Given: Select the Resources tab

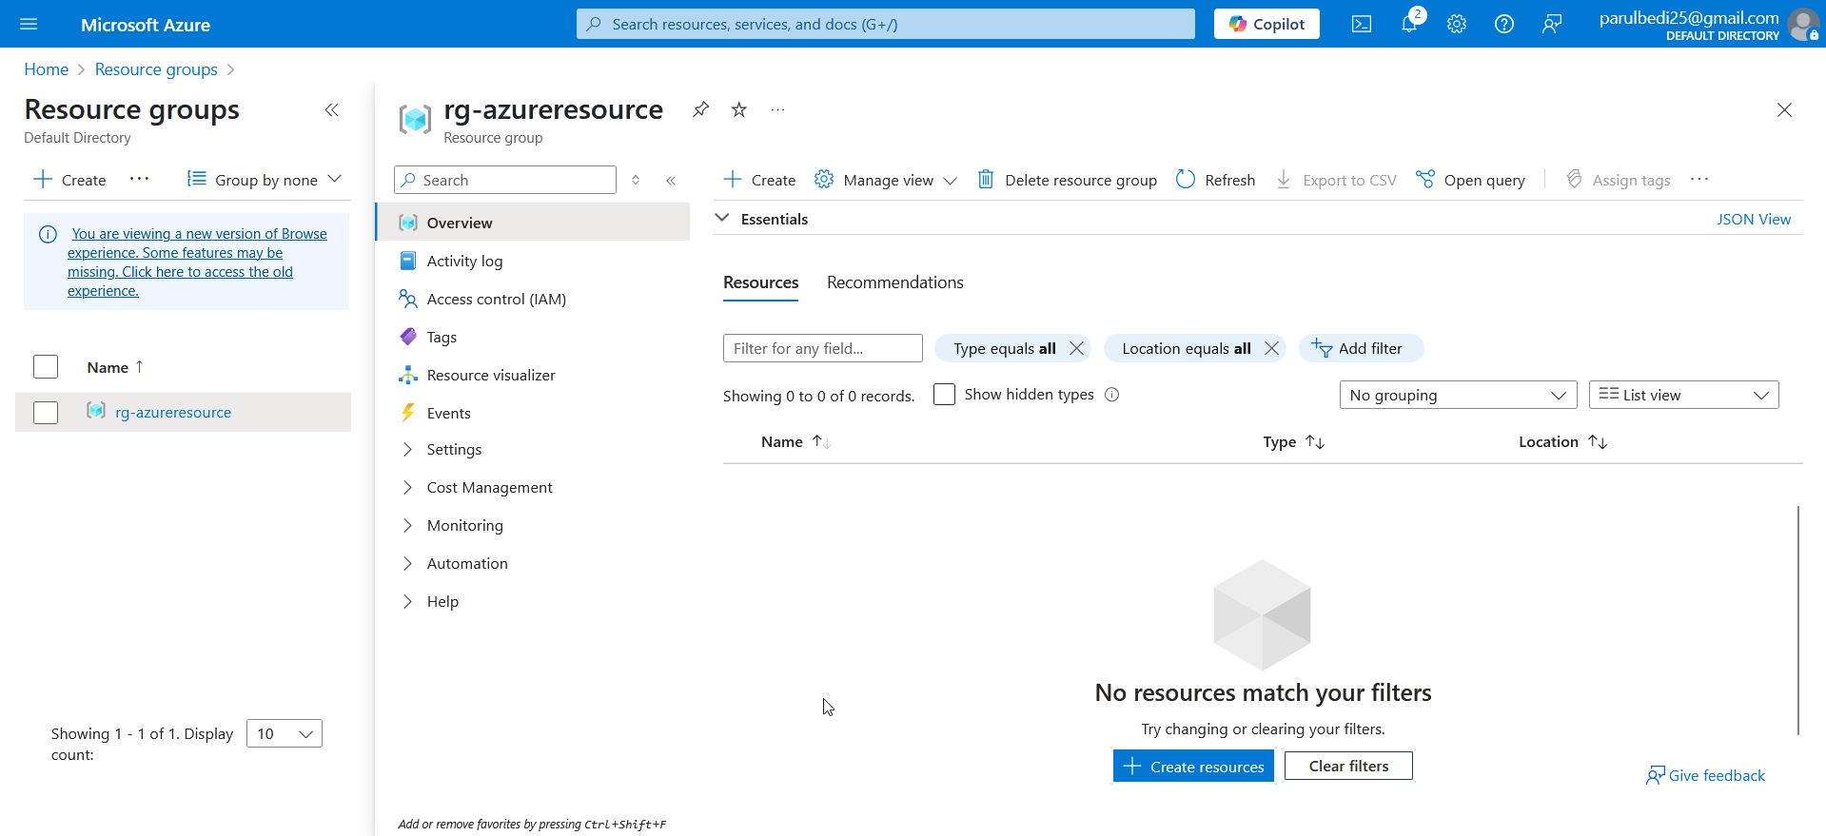Looking at the screenshot, I should coord(760,282).
